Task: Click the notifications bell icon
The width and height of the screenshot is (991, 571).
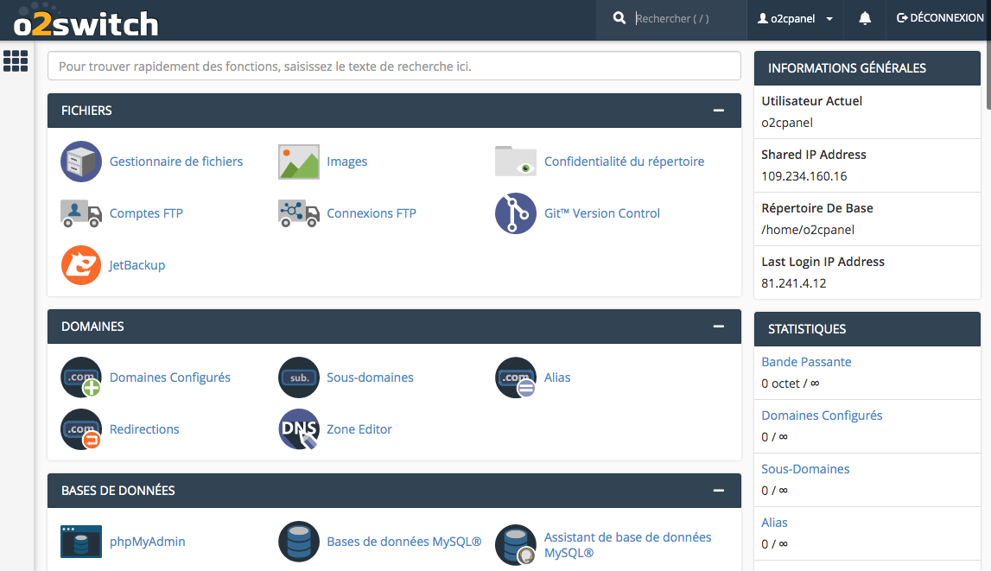Action: point(865,18)
